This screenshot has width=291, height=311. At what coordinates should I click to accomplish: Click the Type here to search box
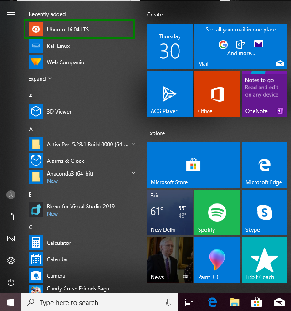coord(100,302)
